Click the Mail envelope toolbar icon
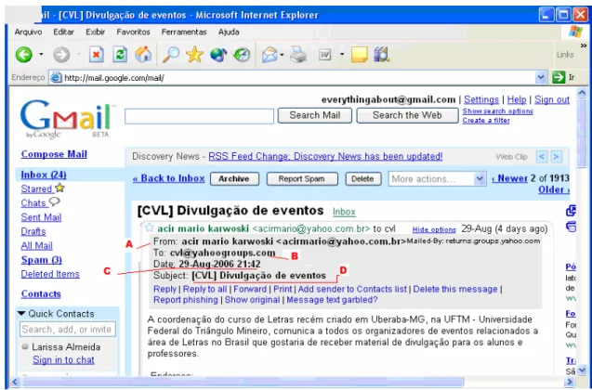Screen dimensions: 592x390 (270, 55)
